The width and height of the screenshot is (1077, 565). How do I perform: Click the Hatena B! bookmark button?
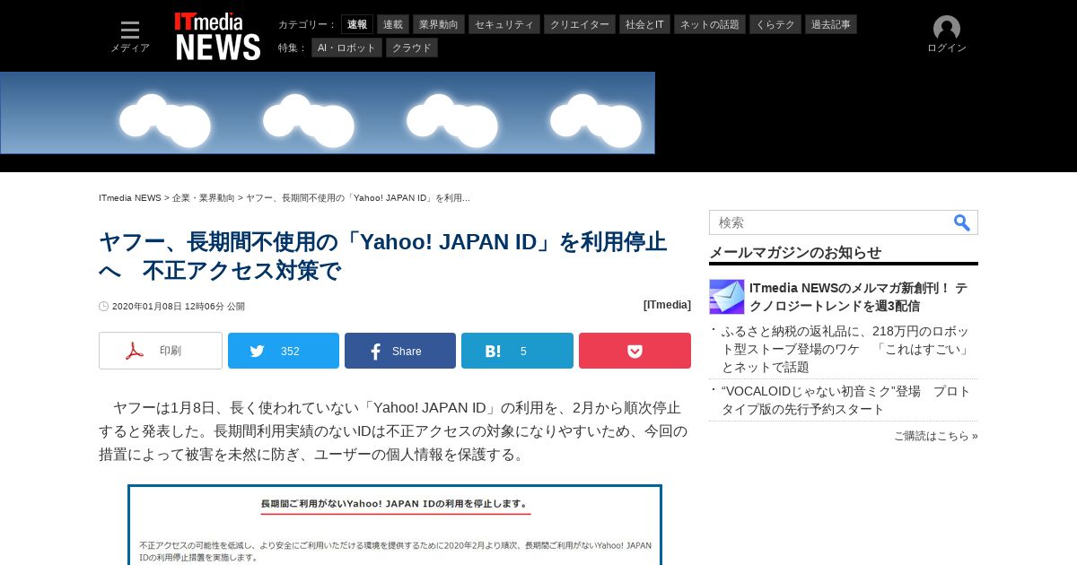pos(517,351)
